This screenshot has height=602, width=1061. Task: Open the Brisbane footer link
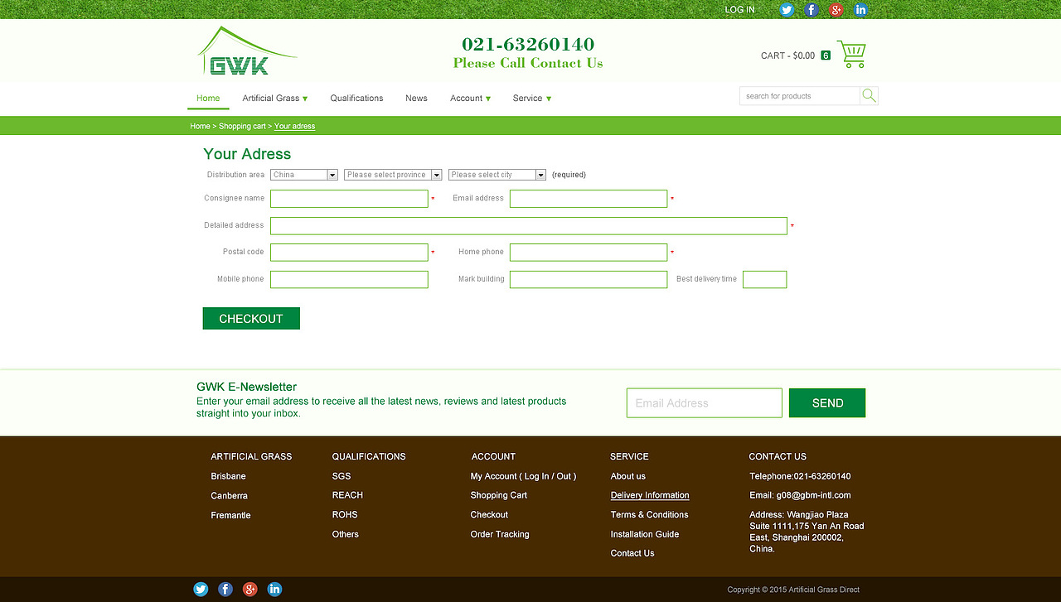(228, 476)
